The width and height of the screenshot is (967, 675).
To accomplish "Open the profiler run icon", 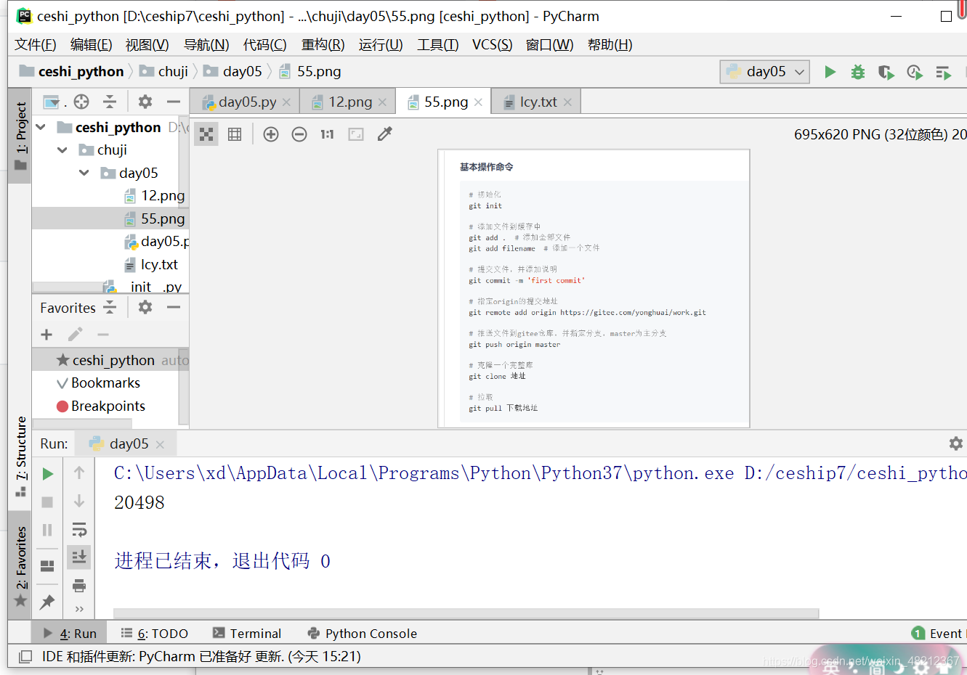I will point(915,72).
